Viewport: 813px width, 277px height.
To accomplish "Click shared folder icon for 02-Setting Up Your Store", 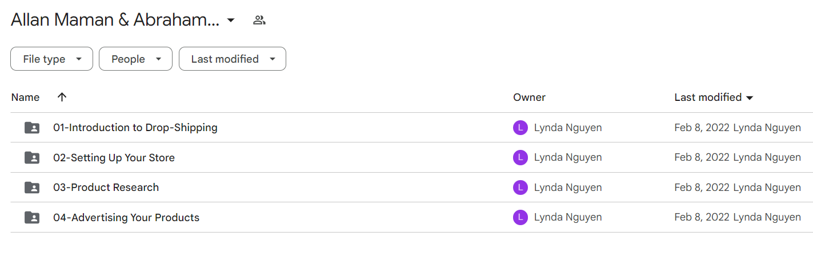I will 32,158.
